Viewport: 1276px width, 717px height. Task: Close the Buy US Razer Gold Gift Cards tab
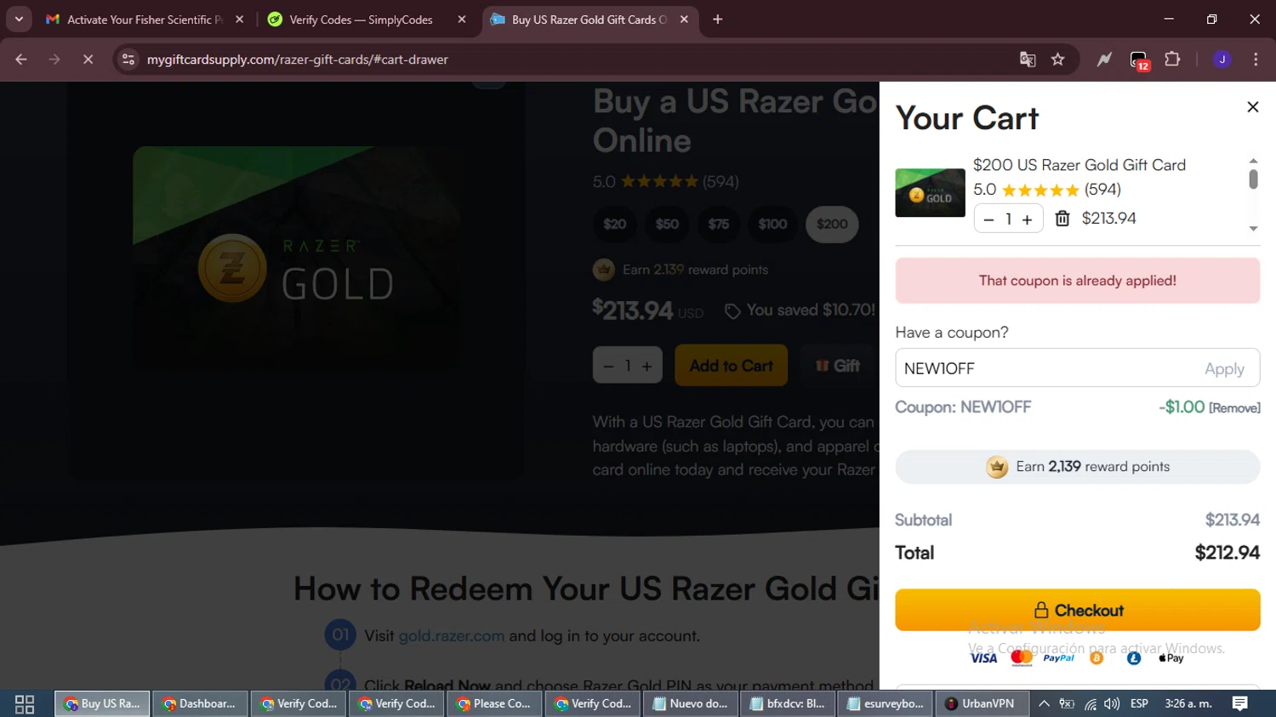[684, 20]
